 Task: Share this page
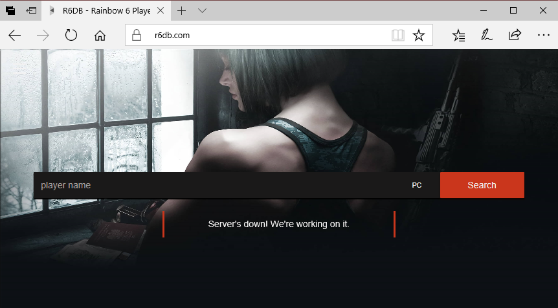point(515,35)
